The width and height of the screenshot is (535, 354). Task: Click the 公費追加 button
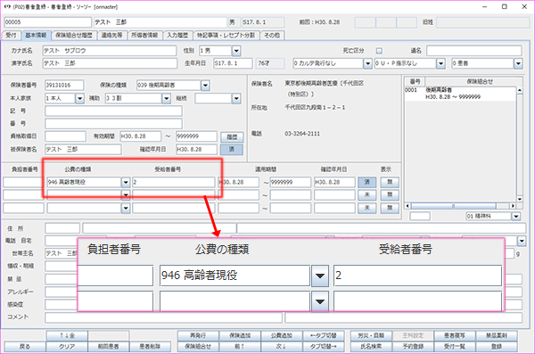click(x=282, y=335)
